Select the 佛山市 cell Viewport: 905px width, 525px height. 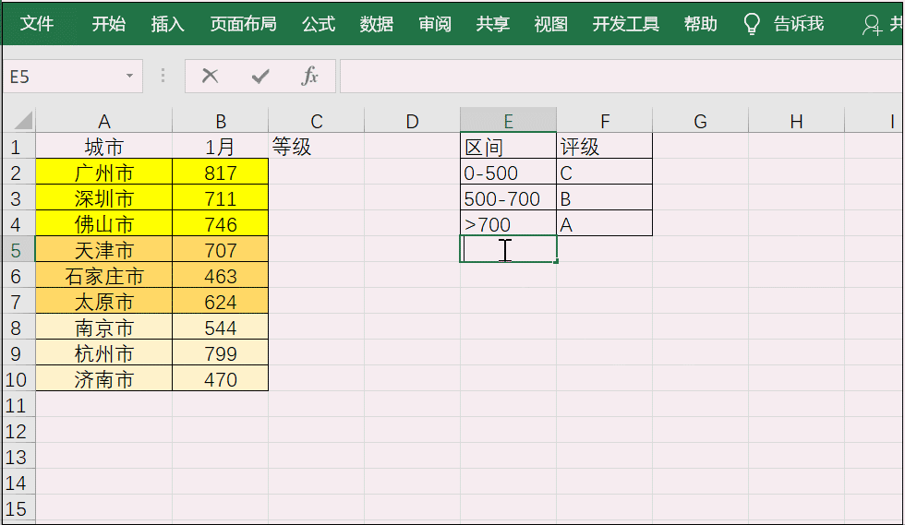pos(103,224)
